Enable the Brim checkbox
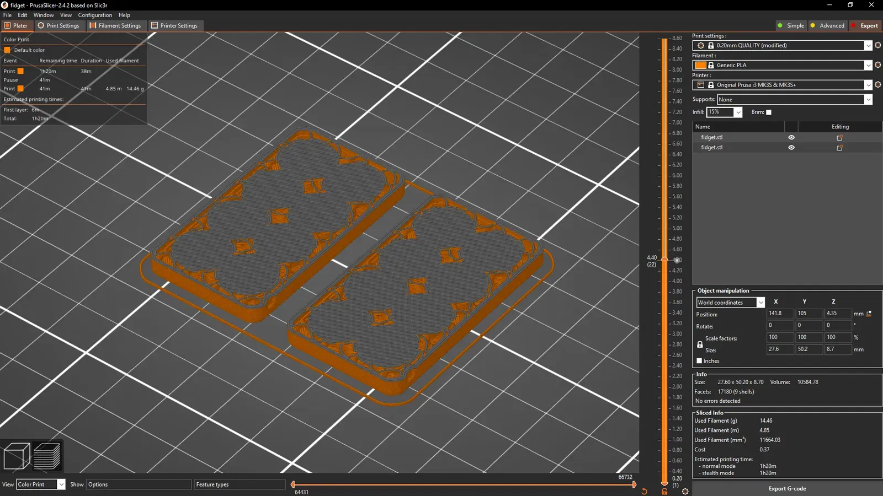Image resolution: width=883 pixels, height=496 pixels. point(769,112)
